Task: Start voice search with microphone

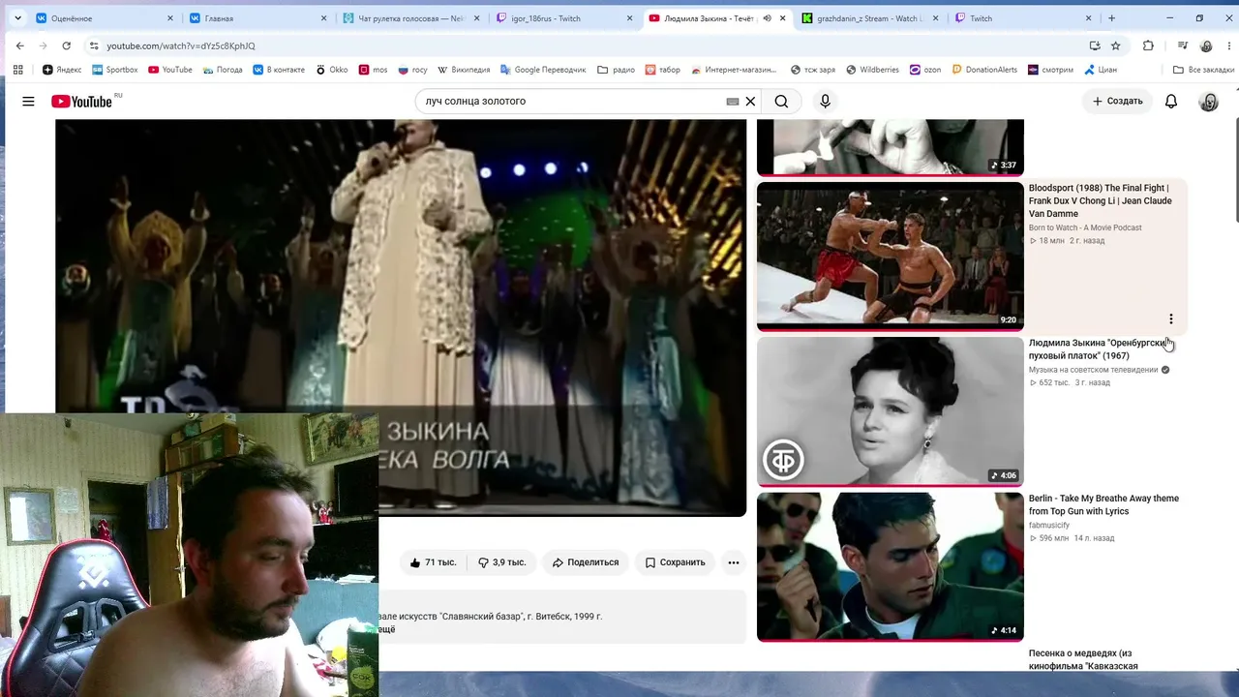Action: (825, 101)
